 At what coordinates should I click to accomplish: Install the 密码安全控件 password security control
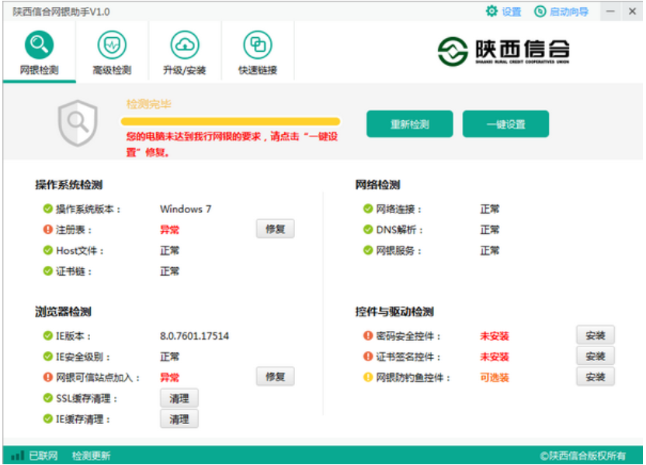(x=595, y=336)
